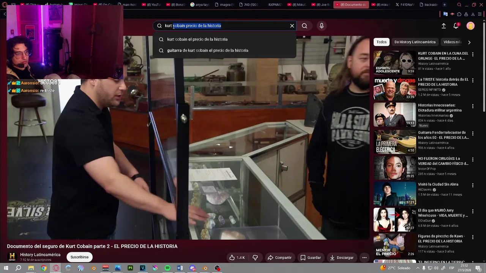Open options for 'Guitarra Fender telecaster' video
This screenshot has width=486, height=273.
click(473, 134)
